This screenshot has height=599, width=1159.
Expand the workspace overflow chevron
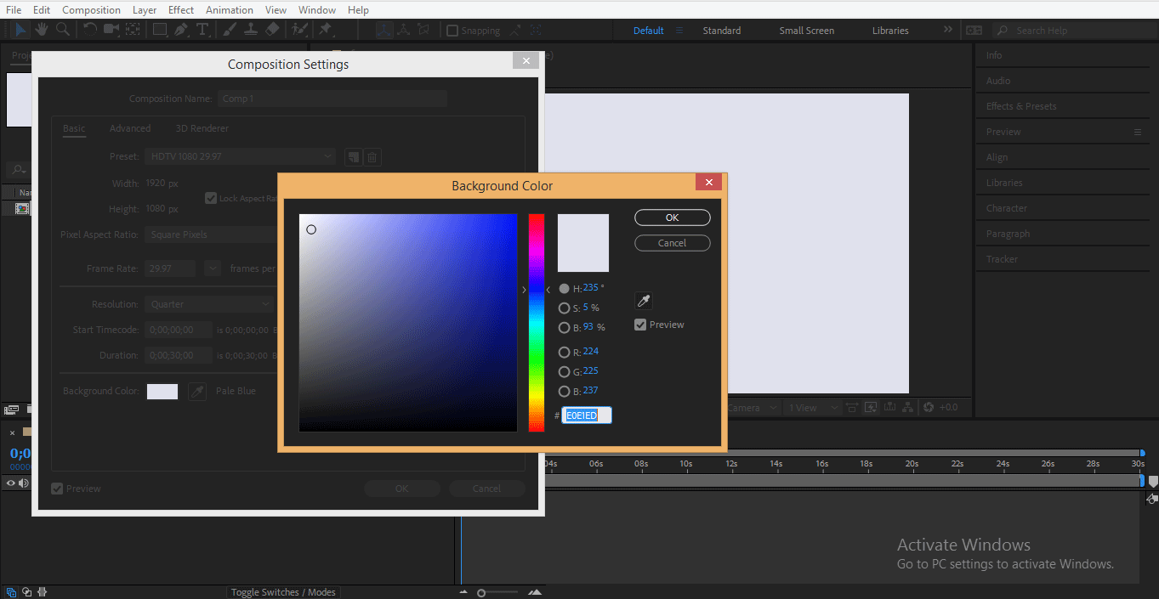[x=948, y=30]
